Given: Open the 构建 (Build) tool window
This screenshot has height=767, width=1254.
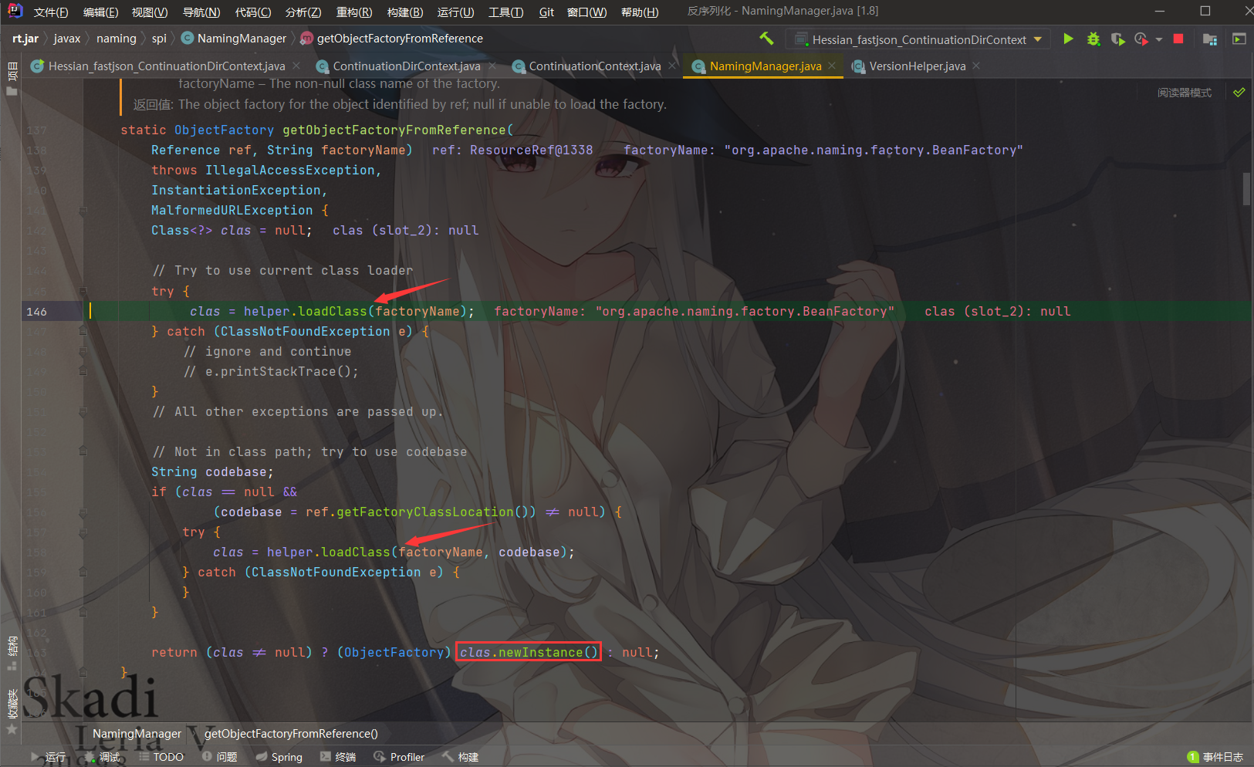Looking at the screenshot, I should point(461,757).
